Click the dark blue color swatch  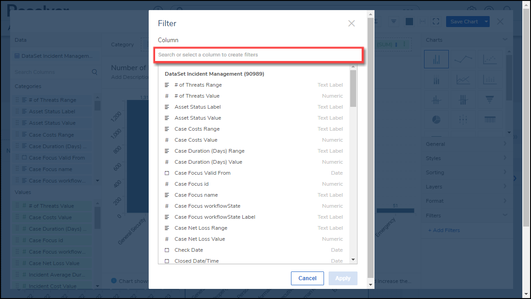(409, 22)
